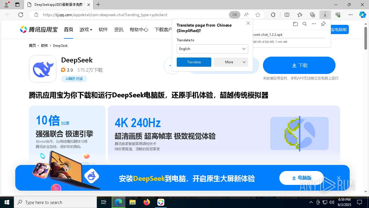
Task: Go to the 首页 tab
Action: click(69, 29)
